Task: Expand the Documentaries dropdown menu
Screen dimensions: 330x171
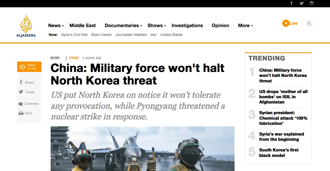Action: [x=123, y=26]
